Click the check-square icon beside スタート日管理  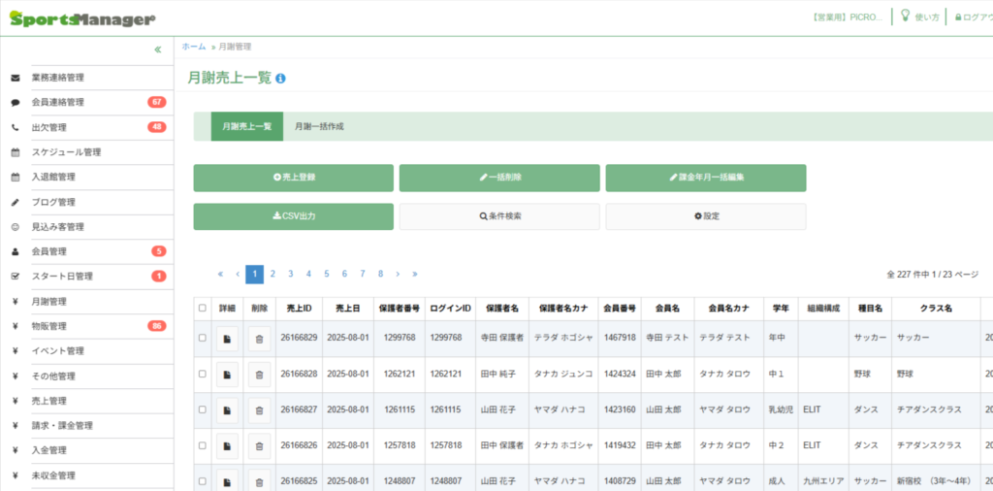16,277
